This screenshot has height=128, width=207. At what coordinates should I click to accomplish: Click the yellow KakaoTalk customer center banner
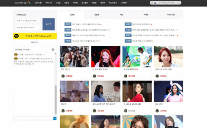35,36
